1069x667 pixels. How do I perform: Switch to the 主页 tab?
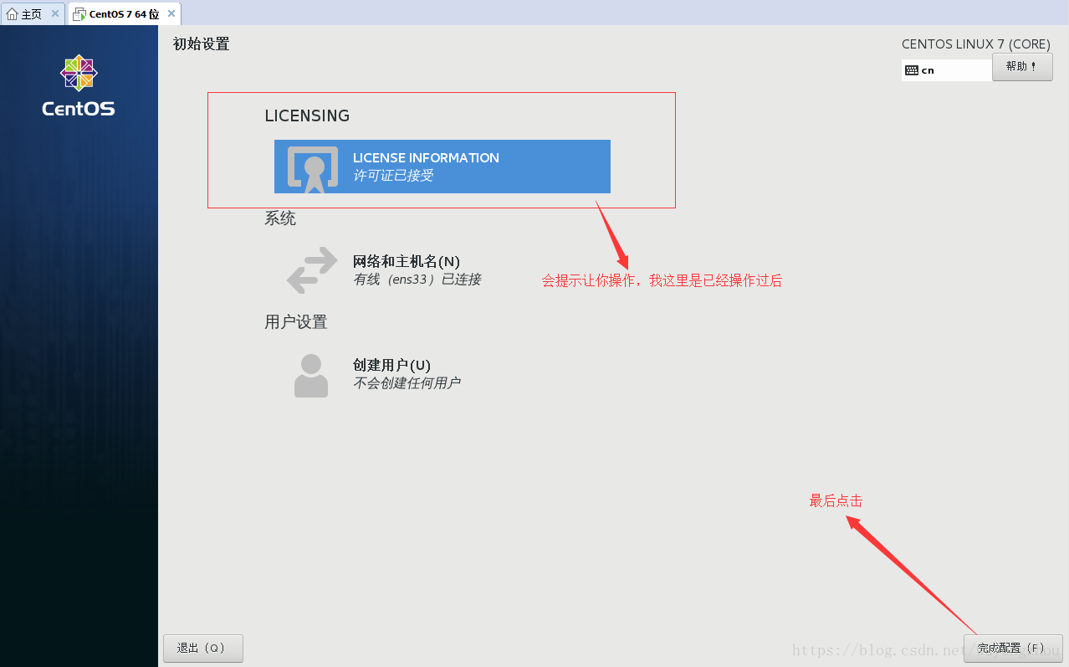pyautogui.click(x=33, y=14)
